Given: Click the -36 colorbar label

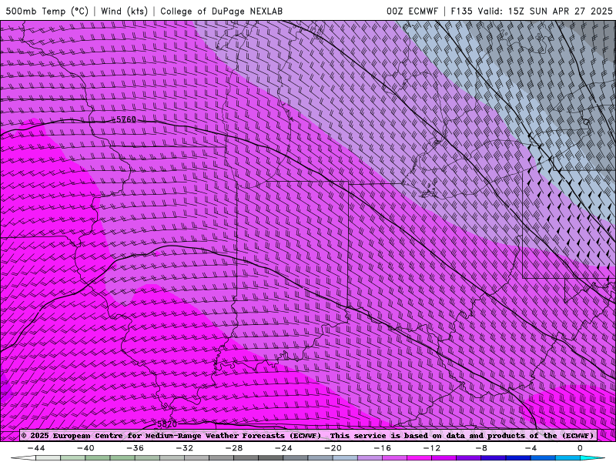Looking at the screenshot, I should tap(136, 448).
